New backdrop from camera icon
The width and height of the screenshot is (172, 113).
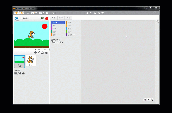pos(23,73)
